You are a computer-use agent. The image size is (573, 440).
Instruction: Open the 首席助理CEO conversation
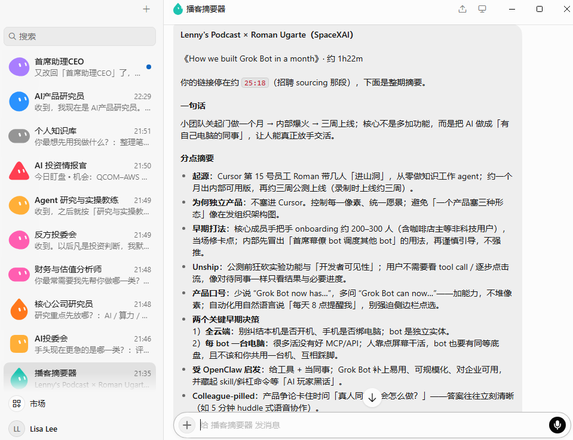point(79,67)
